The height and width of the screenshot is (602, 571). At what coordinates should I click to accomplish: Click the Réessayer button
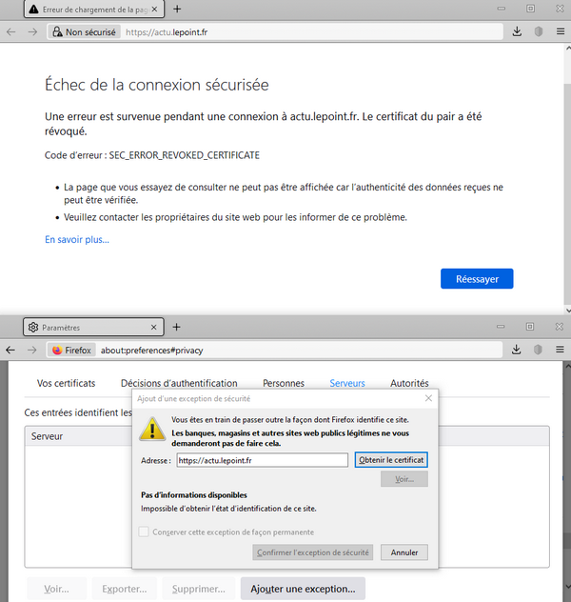pos(477,279)
